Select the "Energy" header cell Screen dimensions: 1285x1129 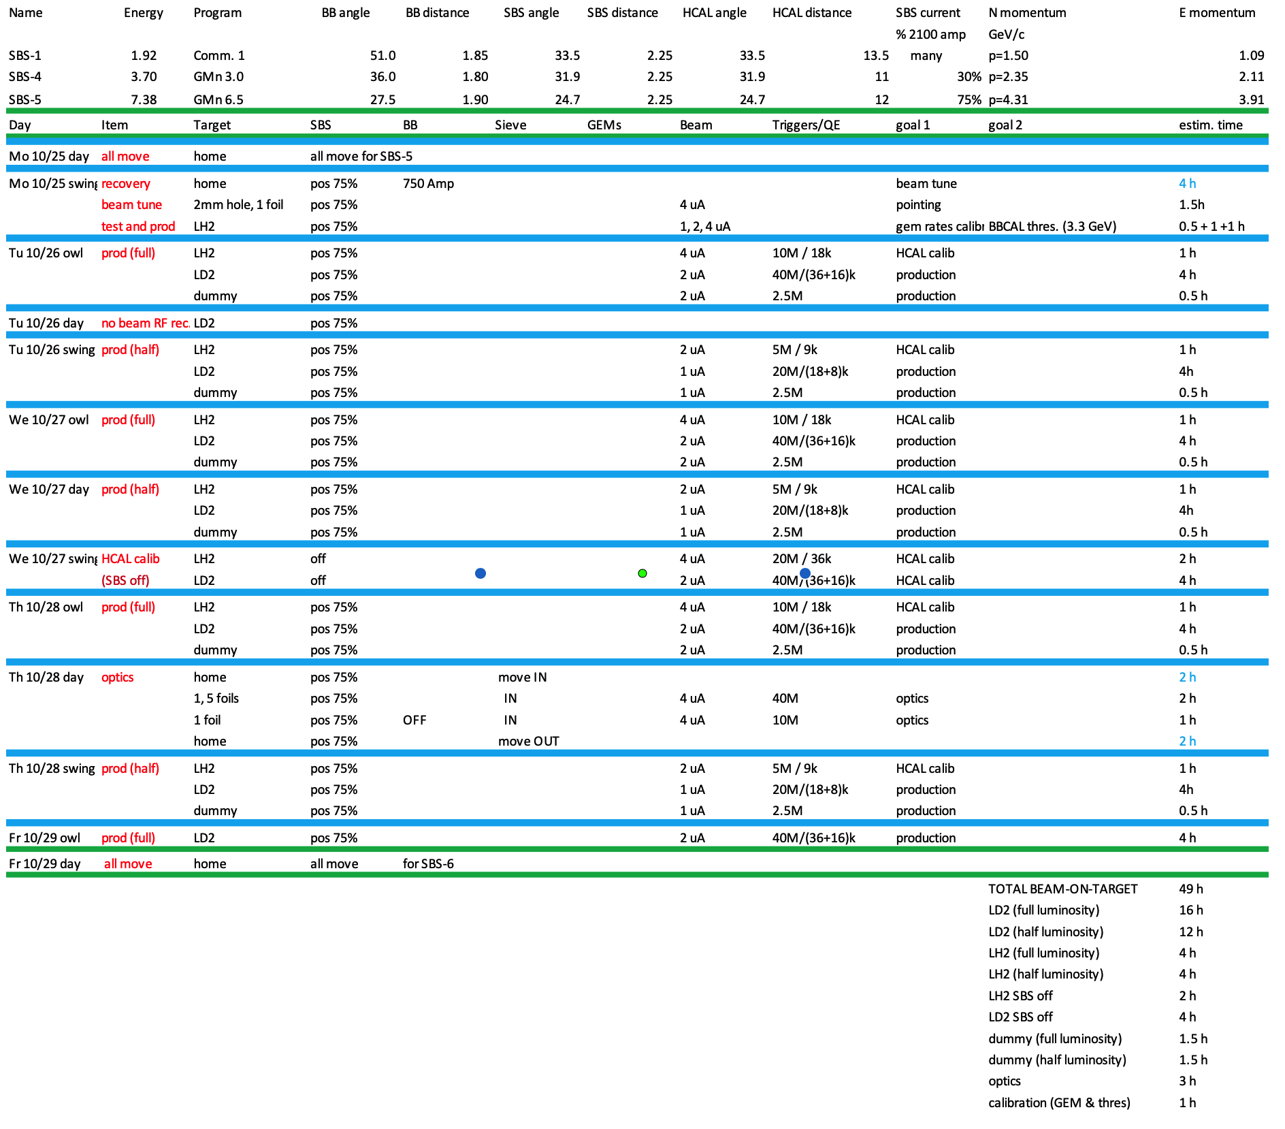point(144,13)
